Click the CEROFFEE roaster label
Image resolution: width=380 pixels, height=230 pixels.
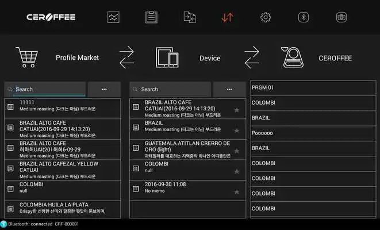(x=335, y=58)
